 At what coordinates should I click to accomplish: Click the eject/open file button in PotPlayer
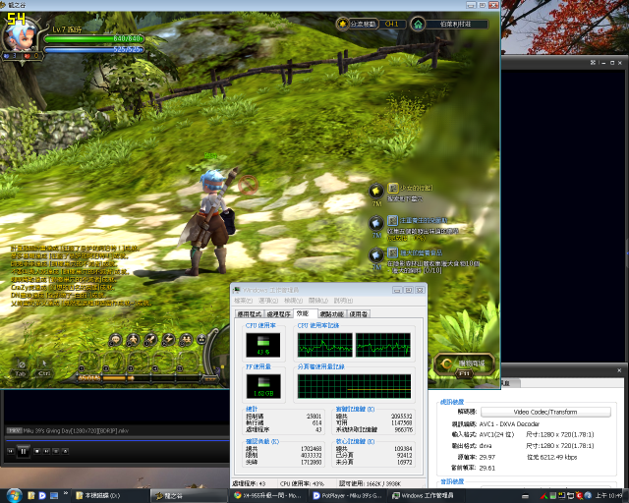click(x=66, y=451)
